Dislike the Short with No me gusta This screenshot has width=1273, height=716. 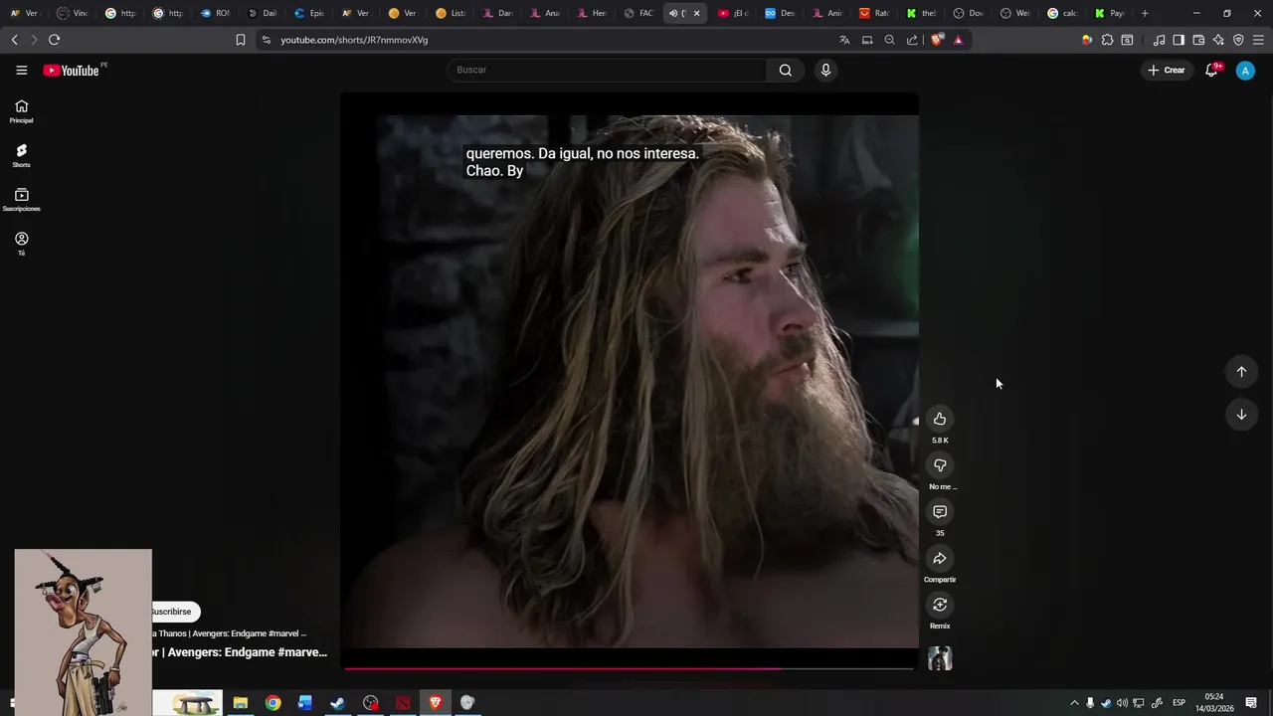[x=940, y=465]
